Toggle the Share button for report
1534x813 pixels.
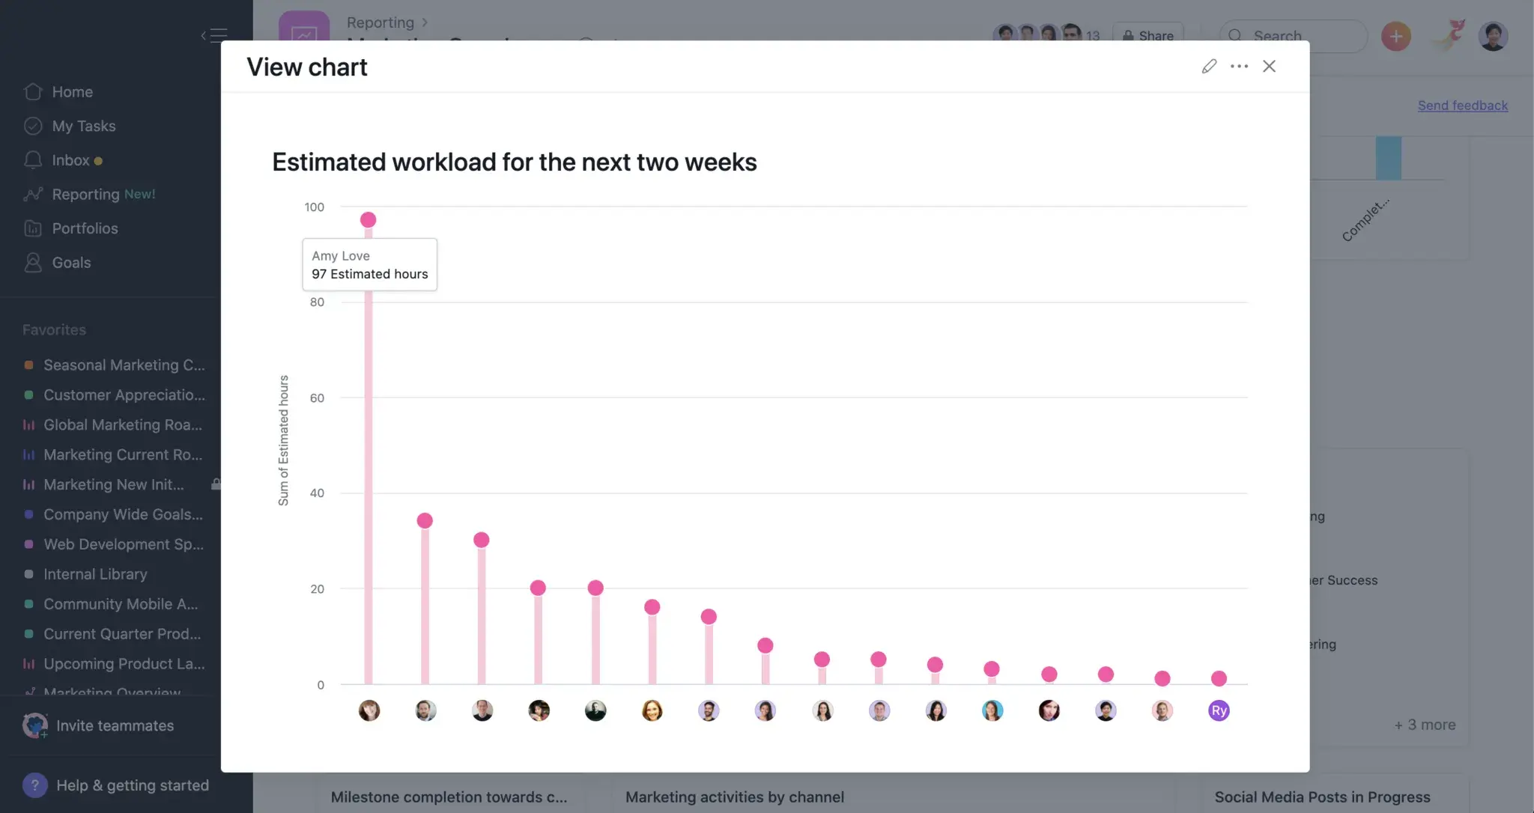pyautogui.click(x=1148, y=35)
